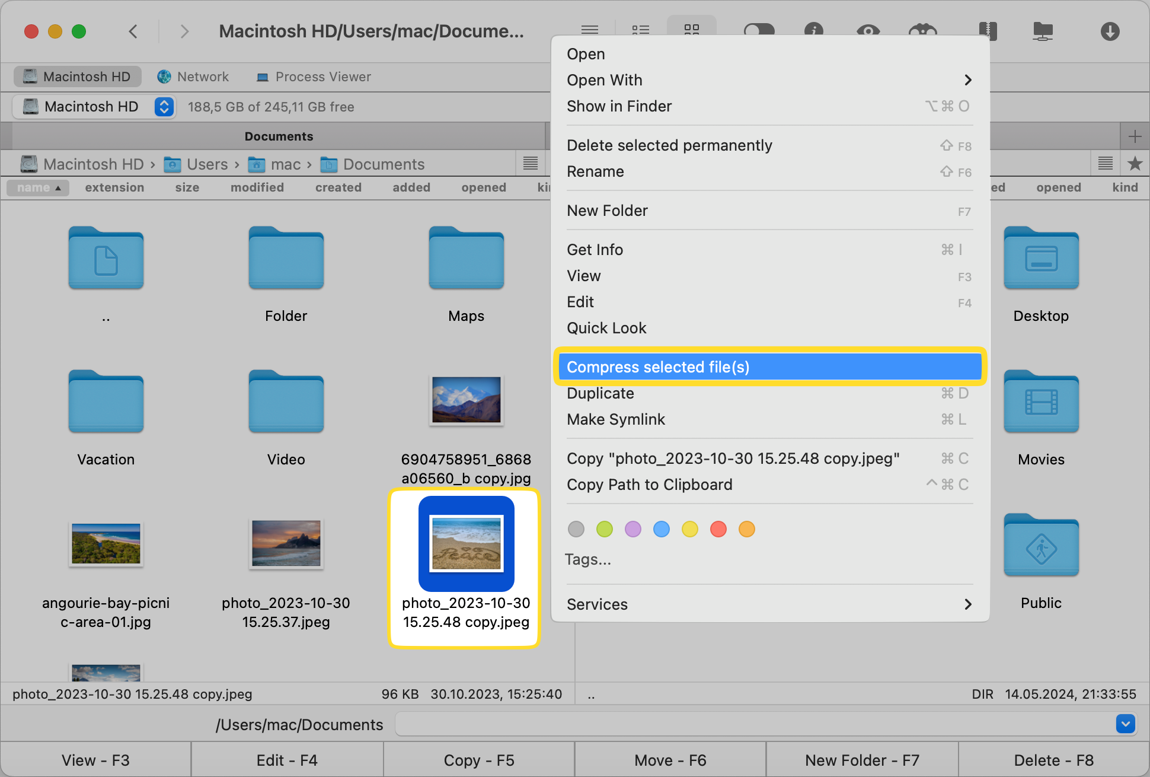
Task: Select thumbnails view mode
Action: pos(691,31)
